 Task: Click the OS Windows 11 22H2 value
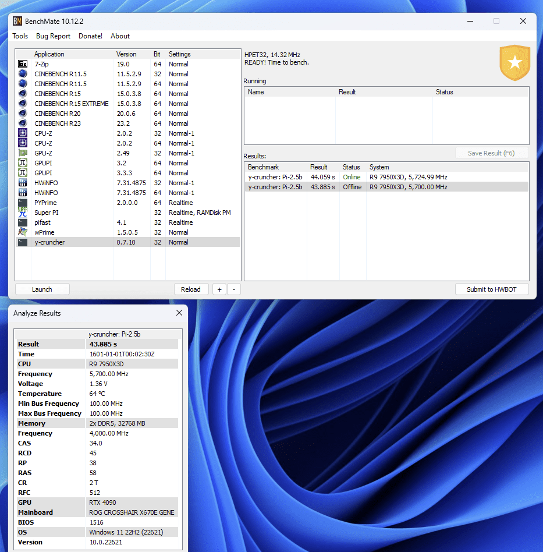[126, 532]
